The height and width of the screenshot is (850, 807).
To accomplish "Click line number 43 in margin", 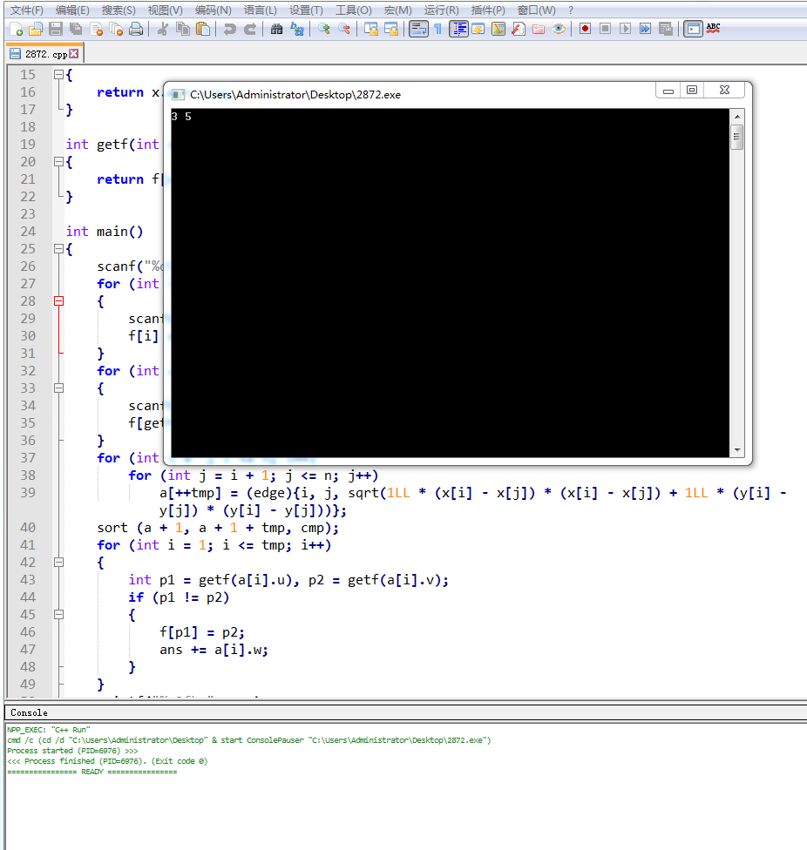I will (x=28, y=579).
